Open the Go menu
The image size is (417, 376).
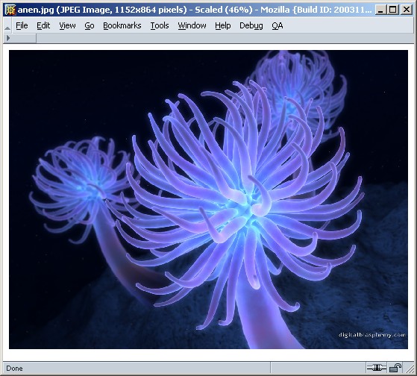coord(90,25)
